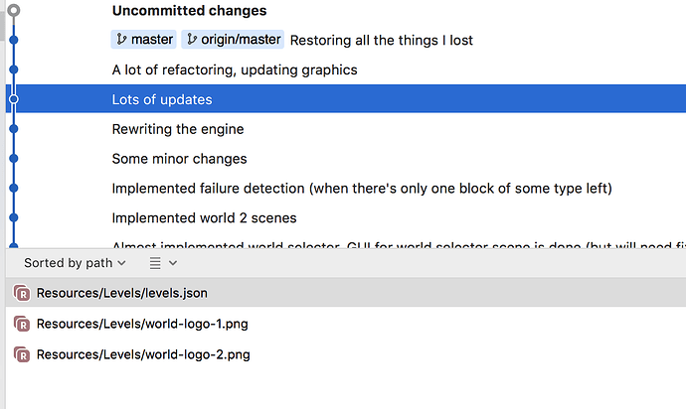Click the graph node of Lots of updates
Image resolution: width=686 pixels, height=409 pixels.
[x=13, y=99]
